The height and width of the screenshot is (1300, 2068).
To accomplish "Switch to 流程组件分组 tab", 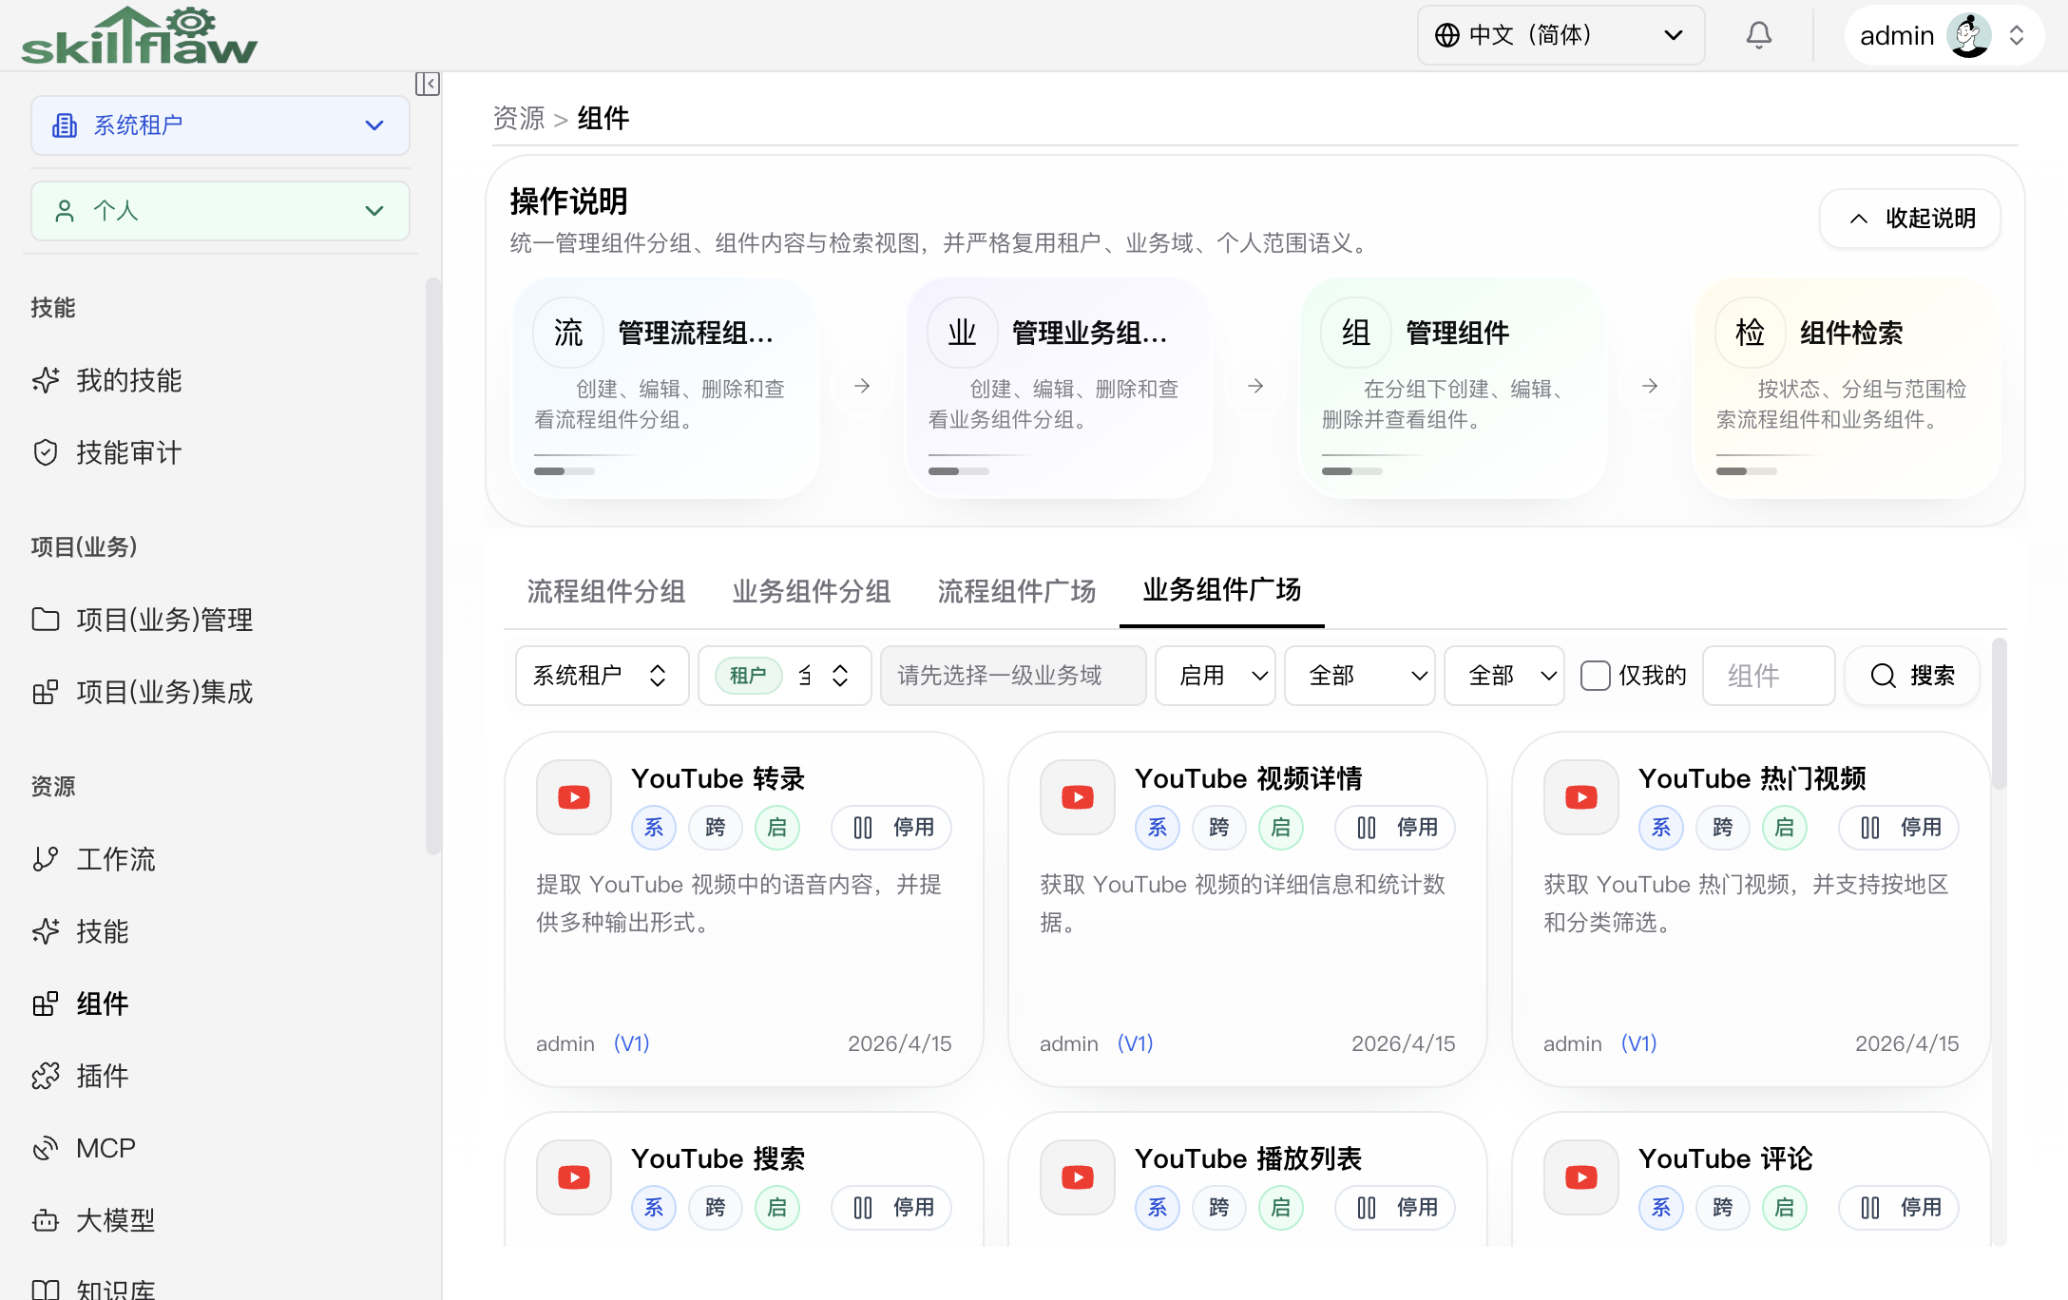I will pyautogui.click(x=606, y=591).
